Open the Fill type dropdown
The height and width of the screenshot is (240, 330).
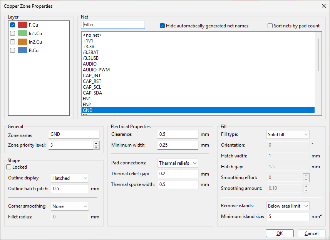click(x=288, y=134)
